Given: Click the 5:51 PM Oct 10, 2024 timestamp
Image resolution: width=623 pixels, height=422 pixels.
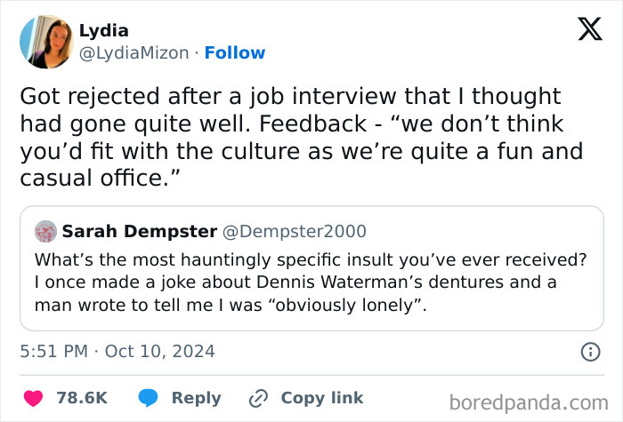Looking at the screenshot, I should point(117,351).
